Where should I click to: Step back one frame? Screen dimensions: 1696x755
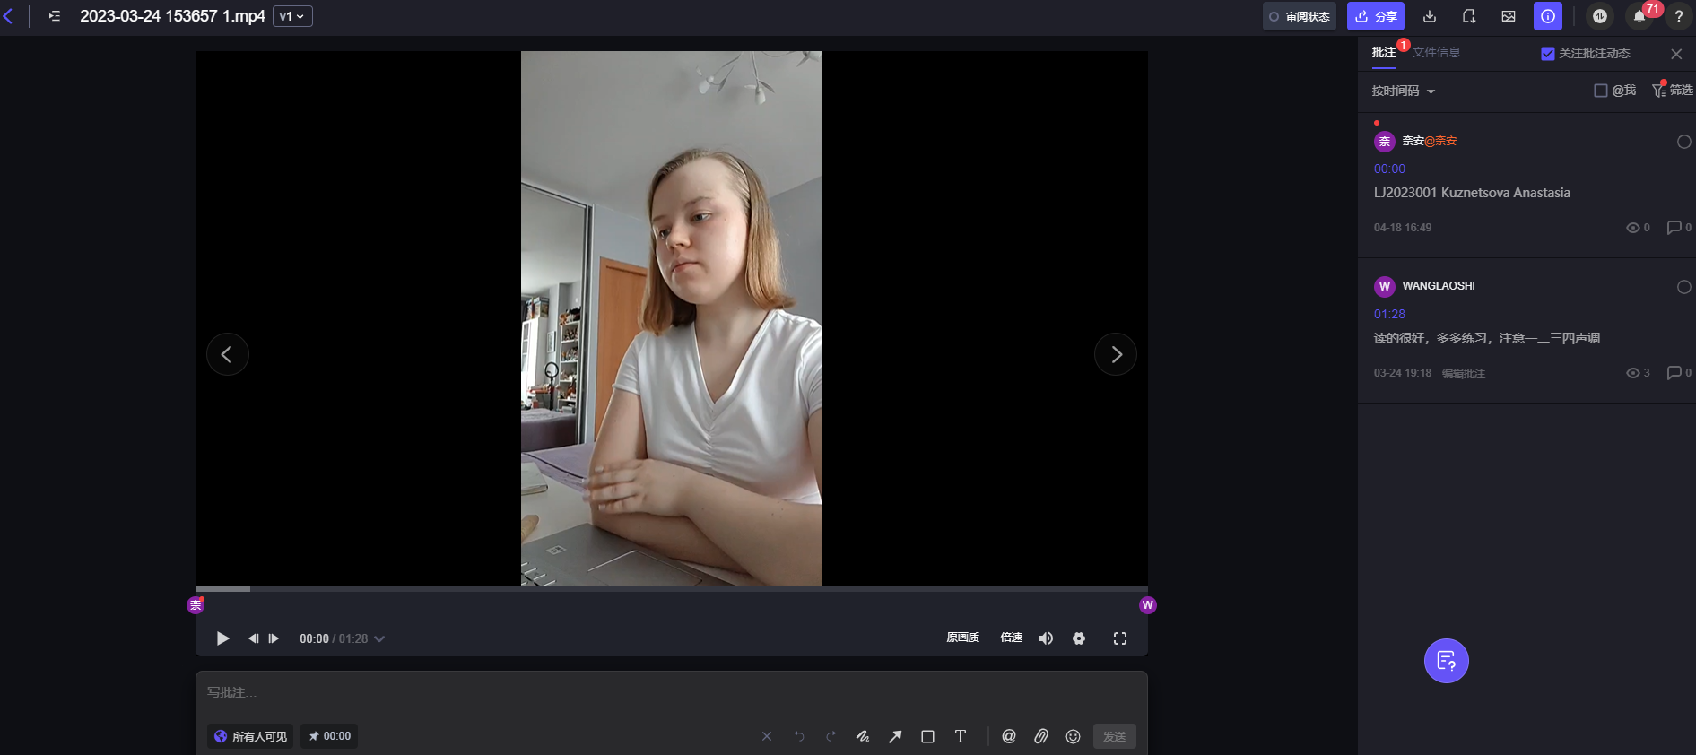pyautogui.click(x=254, y=638)
